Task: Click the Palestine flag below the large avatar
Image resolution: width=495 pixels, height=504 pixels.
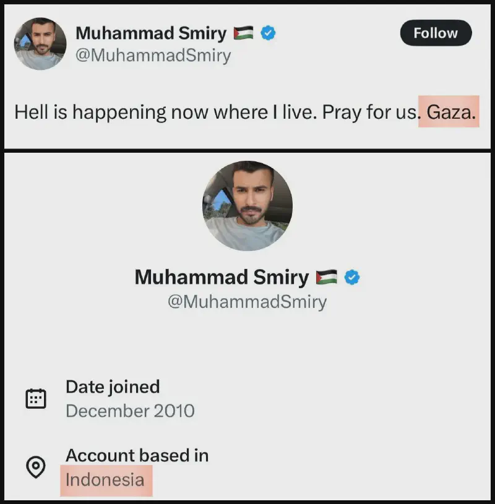Action: 326,277
